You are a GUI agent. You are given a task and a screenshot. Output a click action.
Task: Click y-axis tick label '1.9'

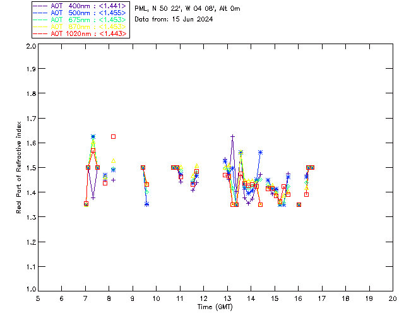[x=31, y=69]
